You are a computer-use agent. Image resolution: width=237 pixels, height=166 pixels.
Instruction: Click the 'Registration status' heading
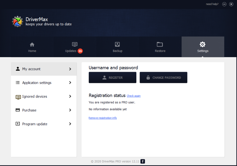coord(107,95)
